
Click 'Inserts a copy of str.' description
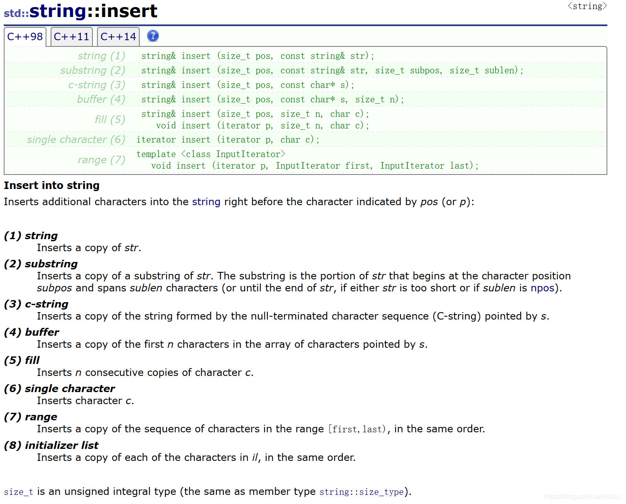click(89, 248)
